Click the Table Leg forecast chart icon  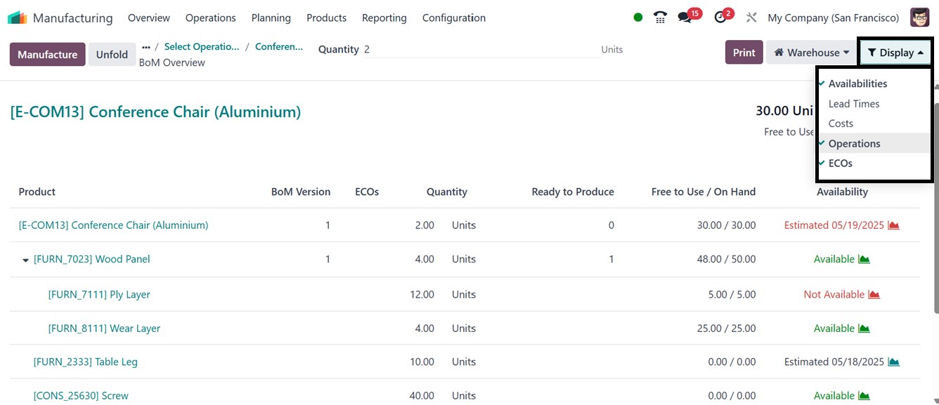[894, 362]
